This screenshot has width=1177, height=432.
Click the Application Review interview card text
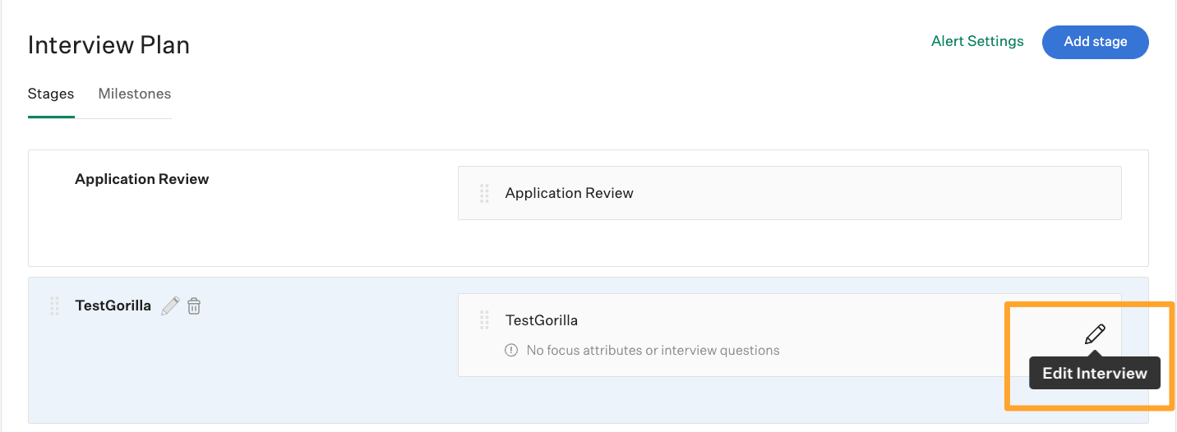tap(569, 193)
